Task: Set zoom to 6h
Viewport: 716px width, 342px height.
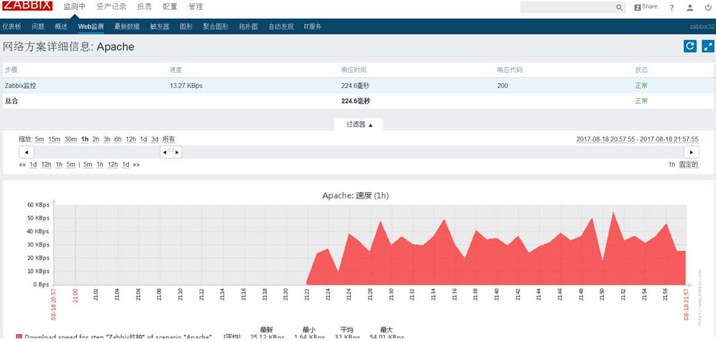Action: click(x=118, y=140)
